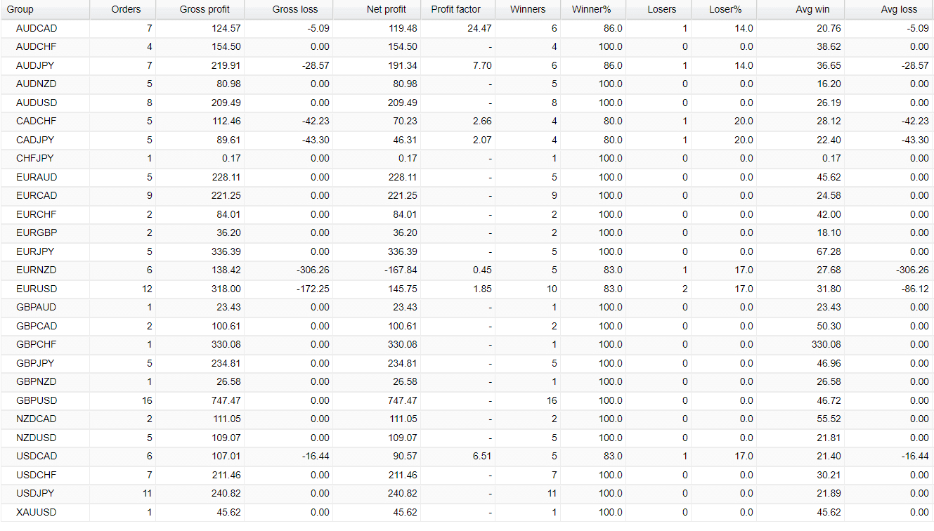Click the USDJPY group name

36,494
